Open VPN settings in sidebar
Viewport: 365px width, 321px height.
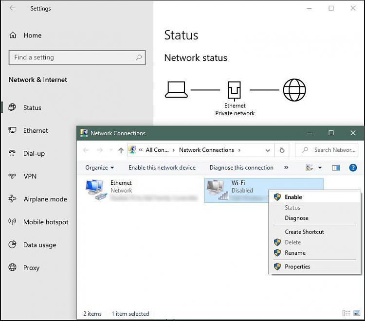(22, 176)
